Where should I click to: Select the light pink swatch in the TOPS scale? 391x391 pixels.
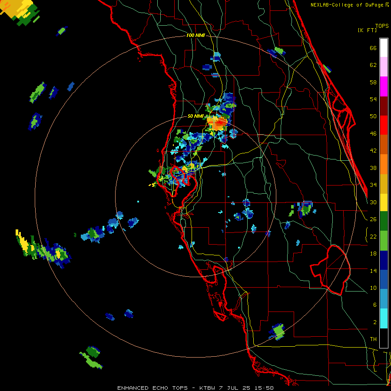(384, 67)
